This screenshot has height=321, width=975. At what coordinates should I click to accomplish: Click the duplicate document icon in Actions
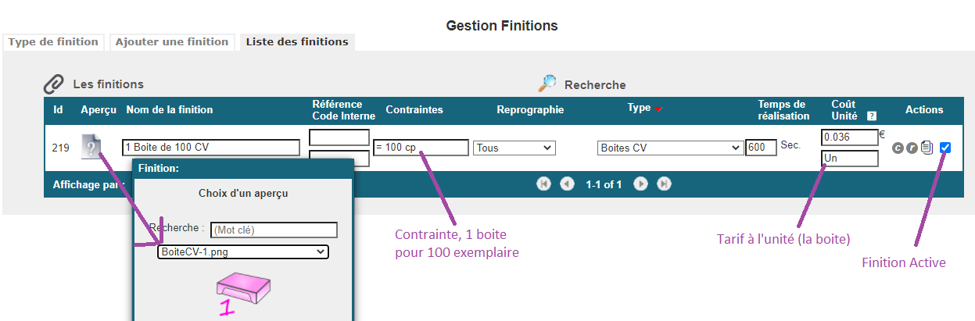click(x=927, y=147)
